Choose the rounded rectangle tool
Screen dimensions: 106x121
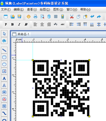click(x=4, y=57)
